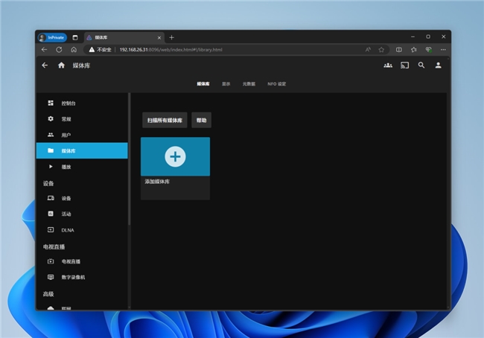Switch to the 显示 tab

[226, 83]
